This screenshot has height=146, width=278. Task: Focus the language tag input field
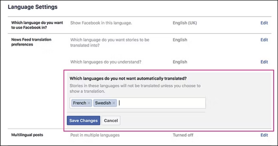(160, 103)
